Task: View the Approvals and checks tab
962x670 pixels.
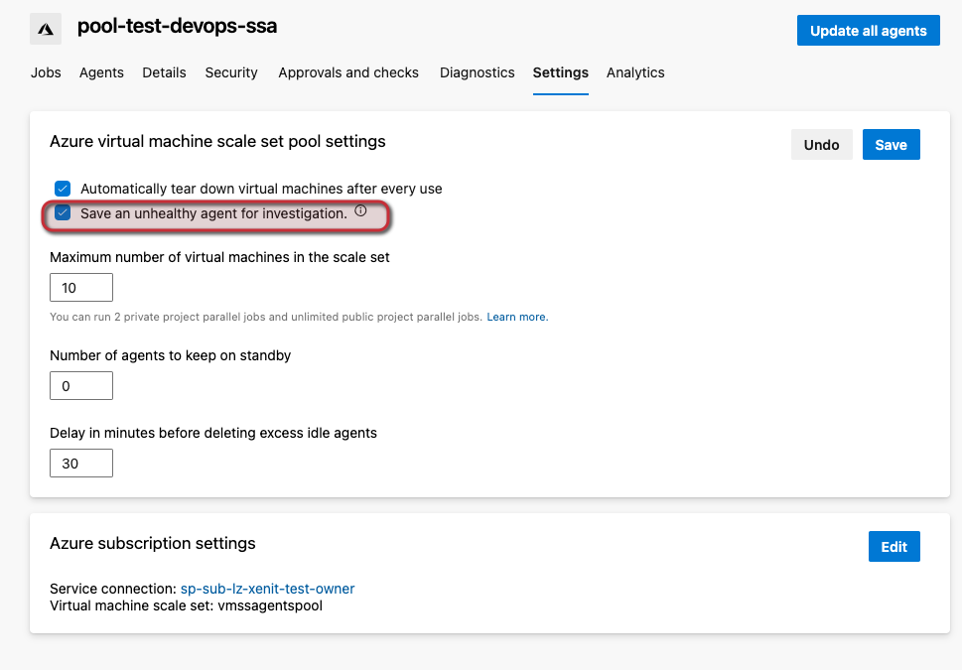Action: 347,72
